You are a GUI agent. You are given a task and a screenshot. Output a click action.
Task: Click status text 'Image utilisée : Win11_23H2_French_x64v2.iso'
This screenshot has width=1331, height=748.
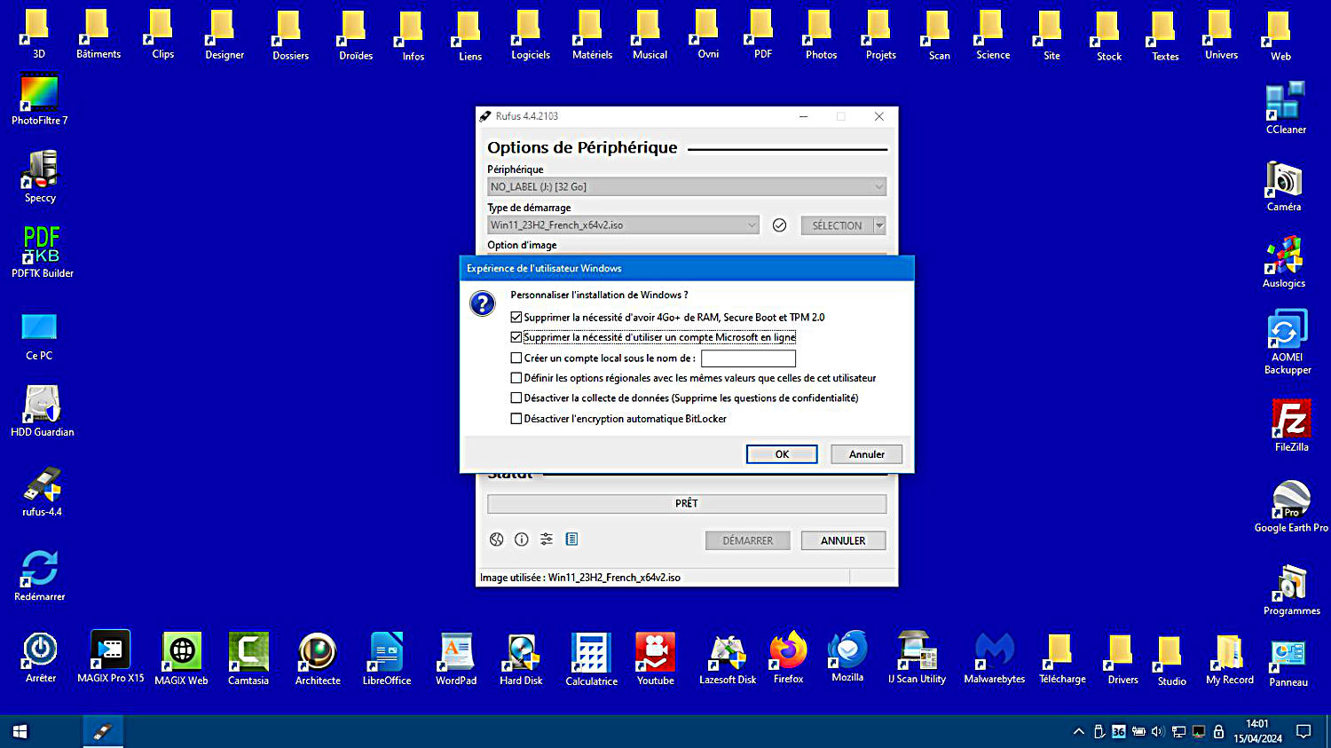[x=580, y=578]
